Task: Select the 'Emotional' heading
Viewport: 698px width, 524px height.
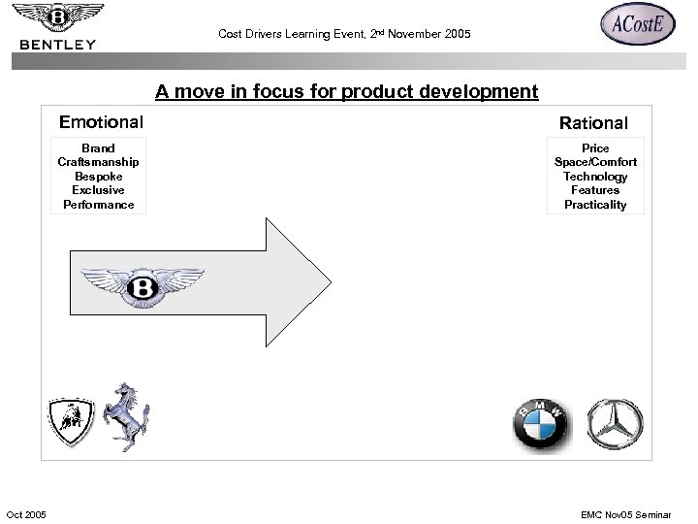Action: [x=101, y=122]
